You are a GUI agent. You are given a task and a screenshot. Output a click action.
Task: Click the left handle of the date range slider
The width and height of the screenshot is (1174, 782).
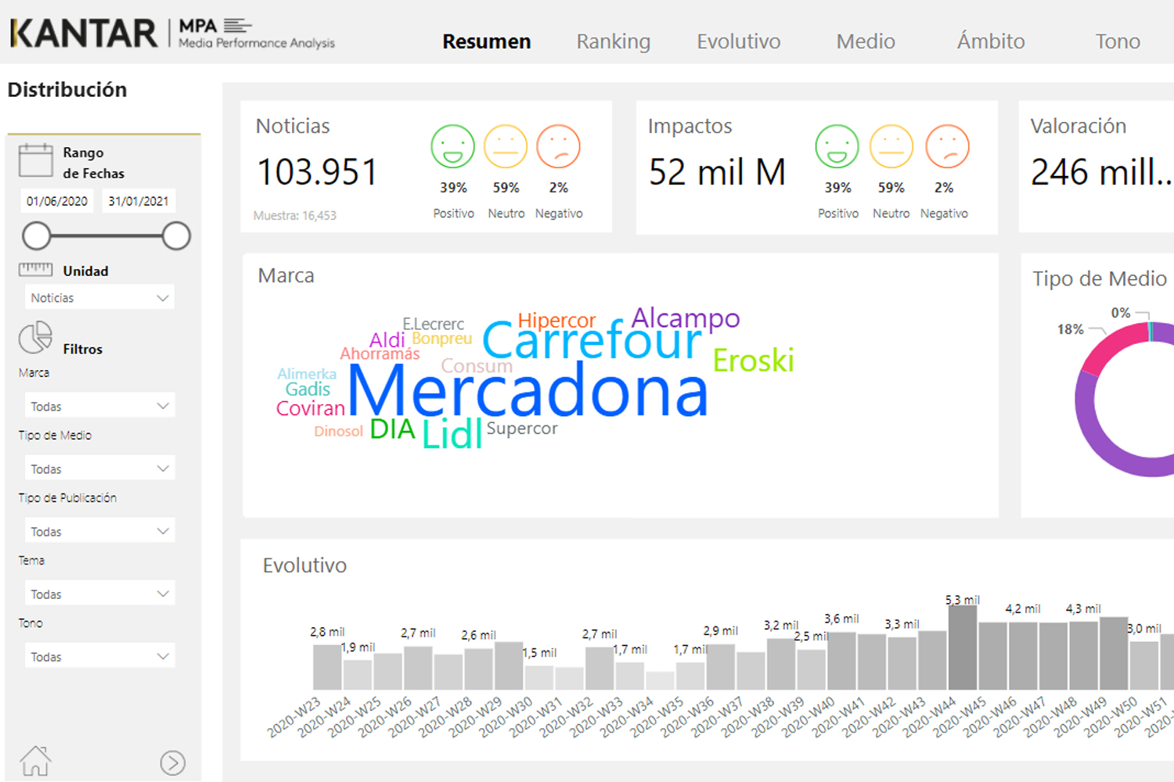coord(36,235)
